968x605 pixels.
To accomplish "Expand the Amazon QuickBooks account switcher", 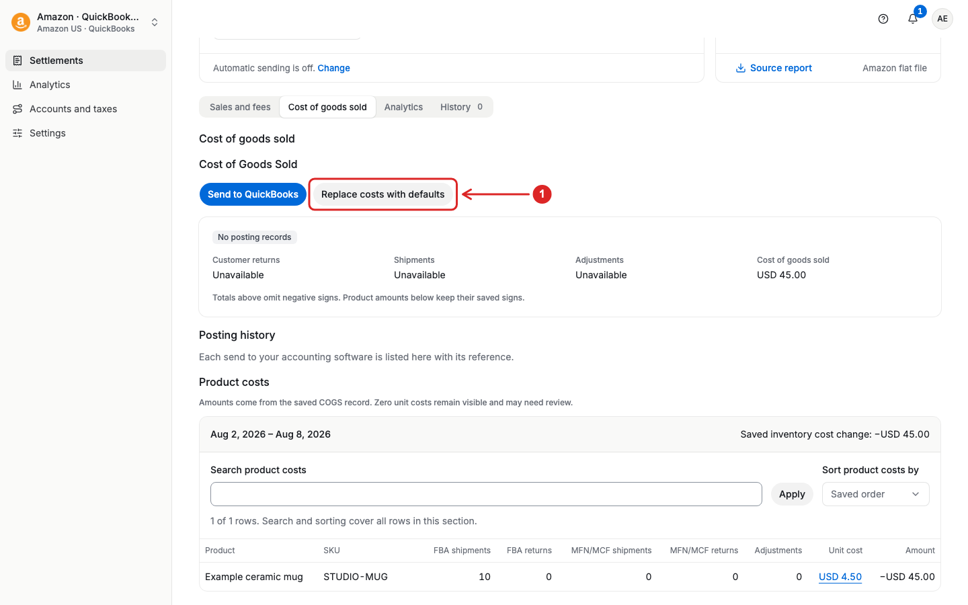I will click(86, 22).
